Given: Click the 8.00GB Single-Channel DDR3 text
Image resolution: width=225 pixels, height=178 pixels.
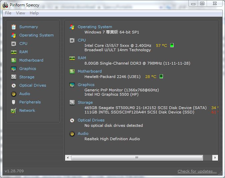Looking at the screenshot, I should tap(137, 64).
